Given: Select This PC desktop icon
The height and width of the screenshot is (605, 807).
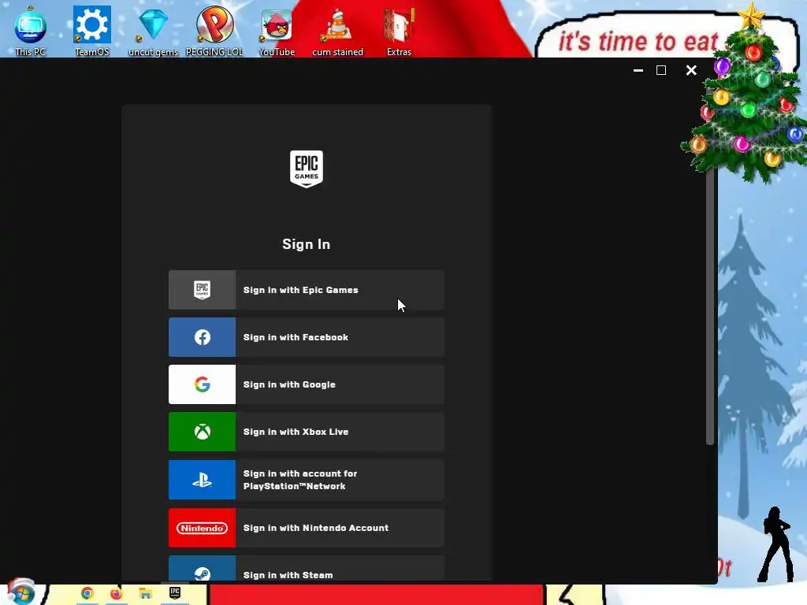Looking at the screenshot, I should click(31, 31).
